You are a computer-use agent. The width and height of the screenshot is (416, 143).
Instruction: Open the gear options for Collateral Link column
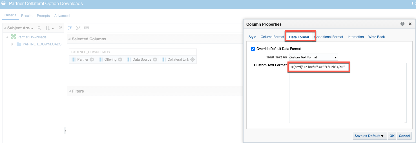(192, 60)
